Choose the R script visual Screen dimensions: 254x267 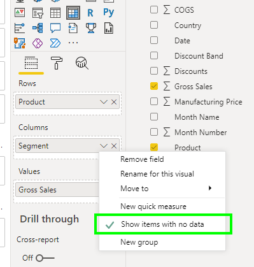90,13
